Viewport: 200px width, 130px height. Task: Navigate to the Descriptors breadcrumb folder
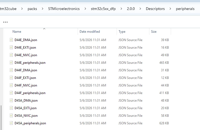click(x=155, y=9)
